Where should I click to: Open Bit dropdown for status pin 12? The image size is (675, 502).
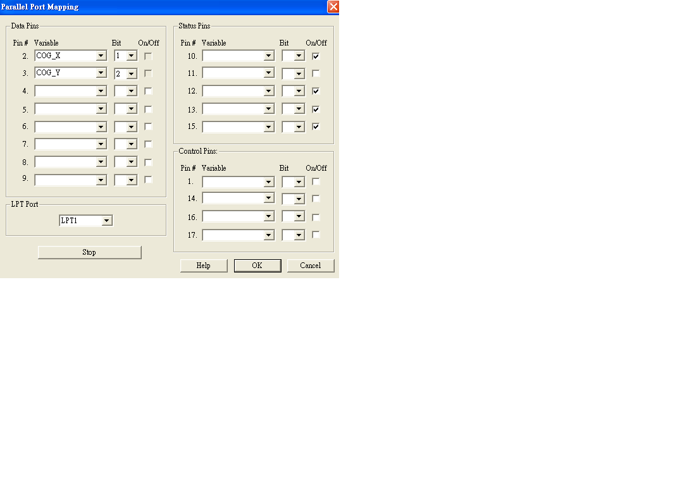pos(299,92)
